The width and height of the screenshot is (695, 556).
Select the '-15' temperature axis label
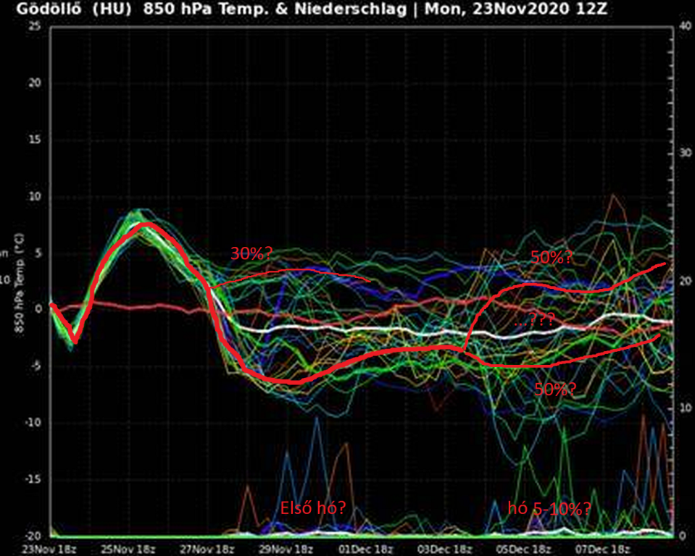[x=33, y=479]
